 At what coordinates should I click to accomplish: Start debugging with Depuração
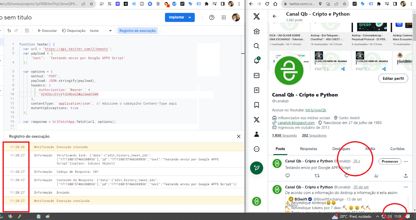click(x=74, y=30)
